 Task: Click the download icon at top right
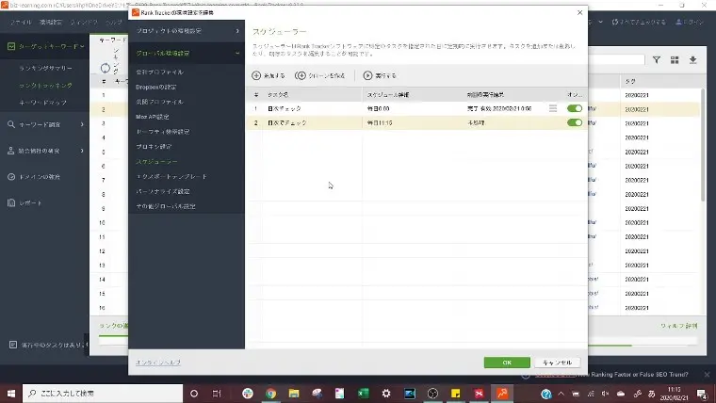693,59
